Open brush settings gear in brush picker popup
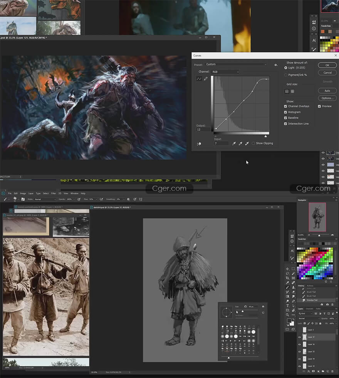This screenshot has height=378, width=339. click(263, 307)
